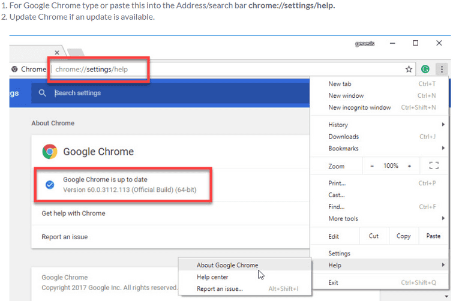Click the green Grammarly extension icon
453x301 pixels.
tap(425, 70)
